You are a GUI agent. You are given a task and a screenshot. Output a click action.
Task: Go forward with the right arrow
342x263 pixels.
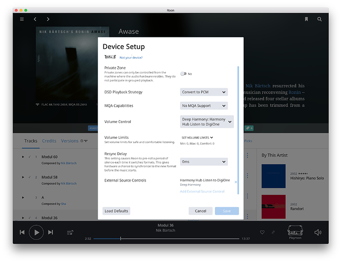(x=48, y=19)
